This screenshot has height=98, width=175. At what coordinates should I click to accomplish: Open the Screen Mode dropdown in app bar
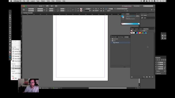(52, 6)
